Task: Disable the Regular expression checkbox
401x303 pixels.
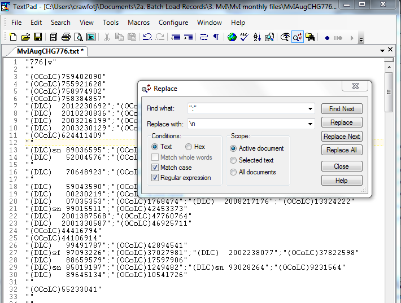Action: (155, 178)
